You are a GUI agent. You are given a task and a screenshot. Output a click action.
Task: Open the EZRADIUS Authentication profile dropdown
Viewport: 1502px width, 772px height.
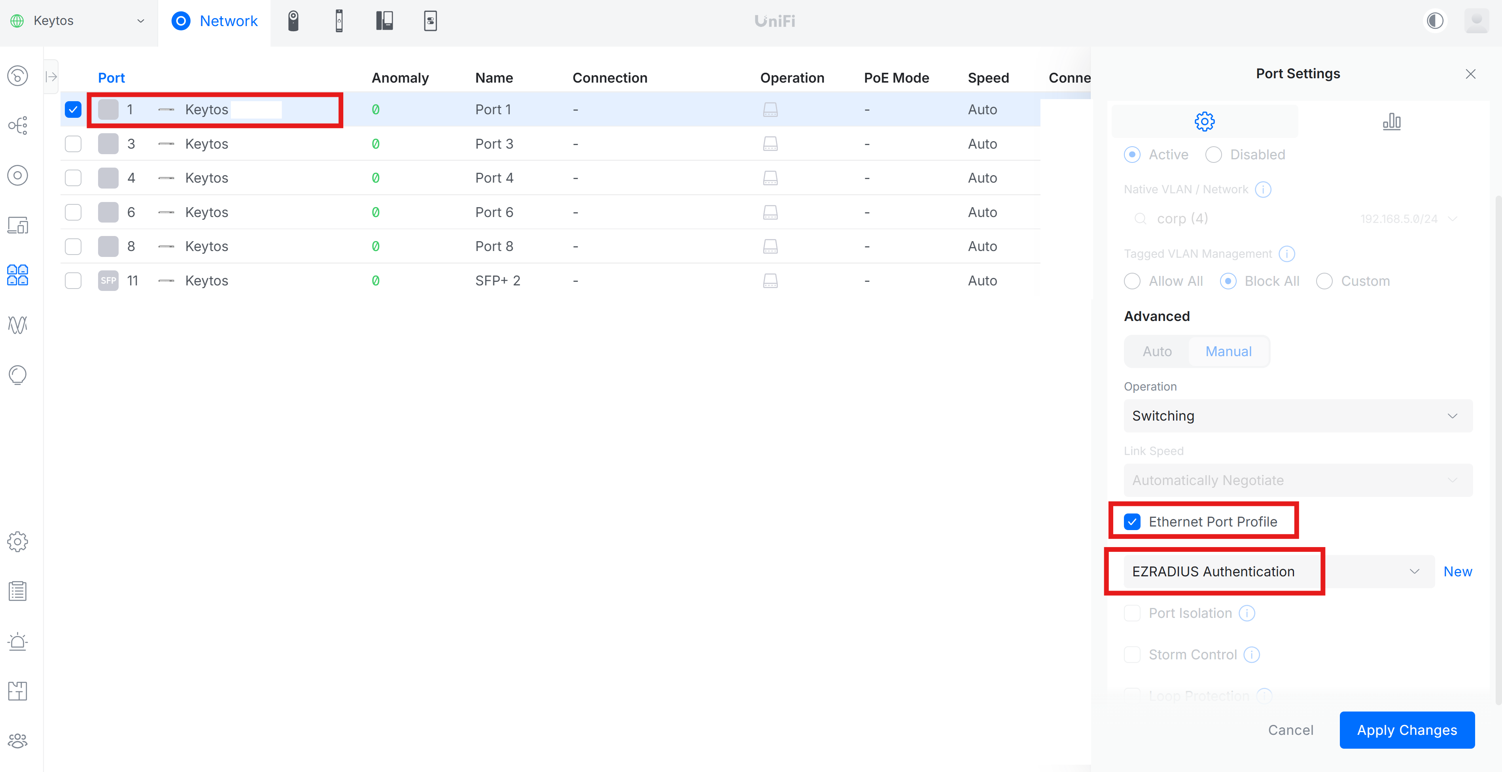pos(1279,571)
